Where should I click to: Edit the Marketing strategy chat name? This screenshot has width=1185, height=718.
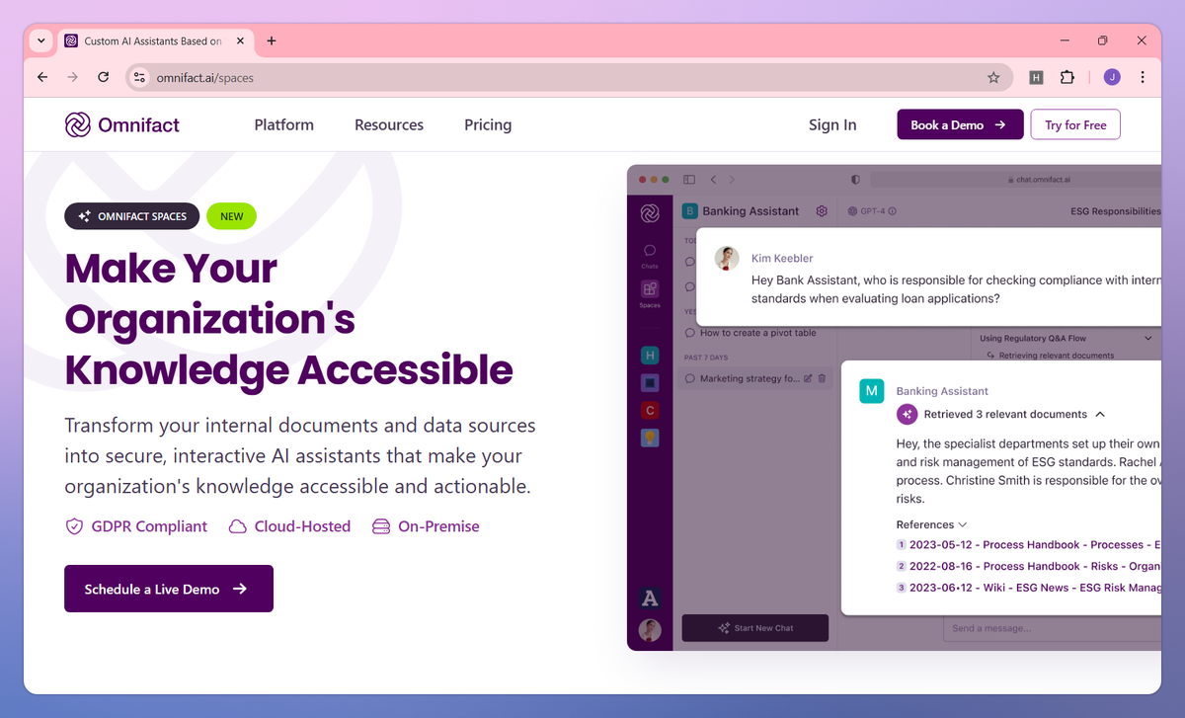pyautogui.click(x=808, y=378)
